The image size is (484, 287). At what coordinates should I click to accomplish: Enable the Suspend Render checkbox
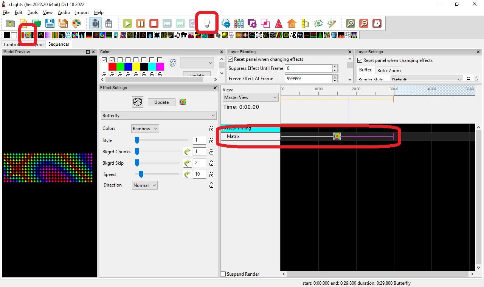tap(223, 274)
